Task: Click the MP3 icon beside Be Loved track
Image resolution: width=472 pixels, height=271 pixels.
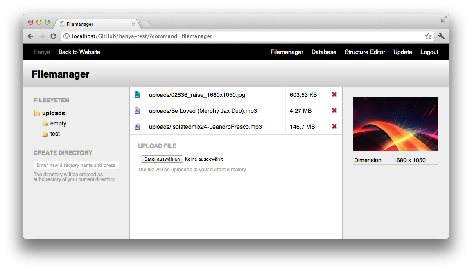Action: [137, 110]
